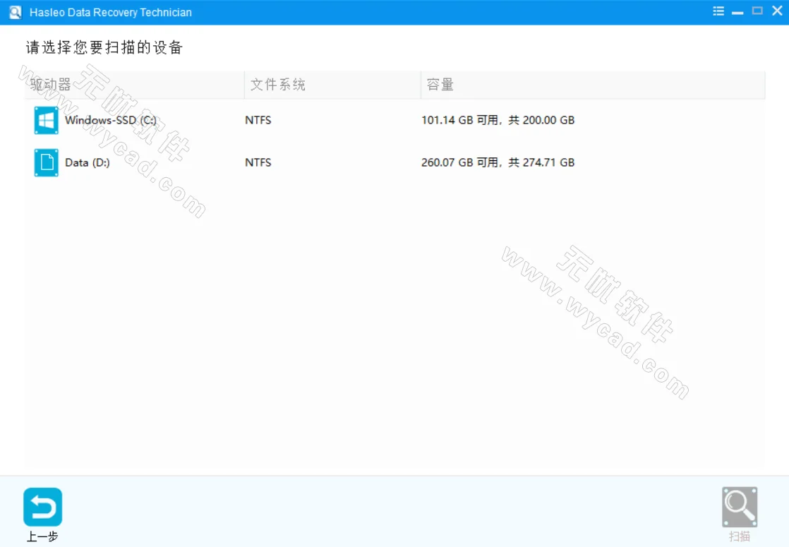The height and width of the screenshot is (547, 789).
Task: Click the blue Windows drive icon for C:
Action: pyautogui.click(x=45, y=120)
